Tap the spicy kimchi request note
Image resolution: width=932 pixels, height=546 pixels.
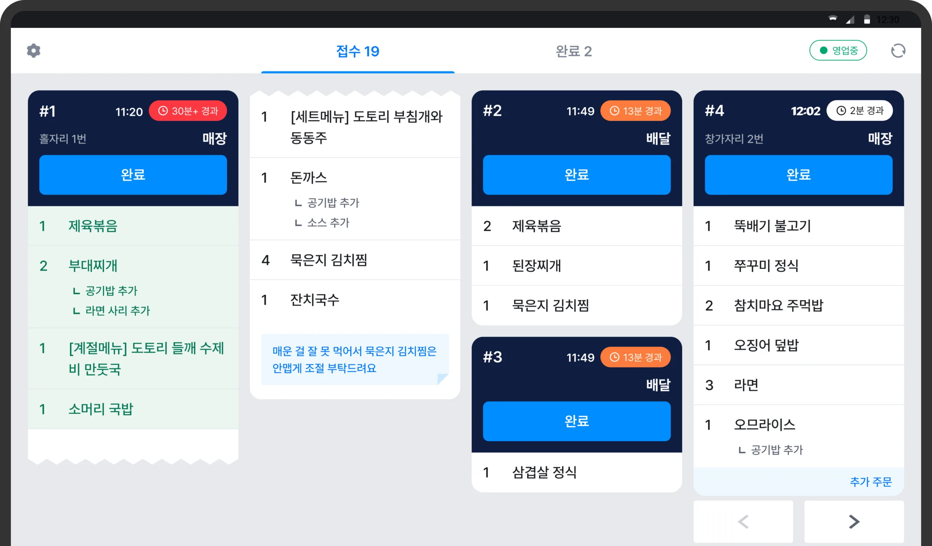click(x=354, y=359)
